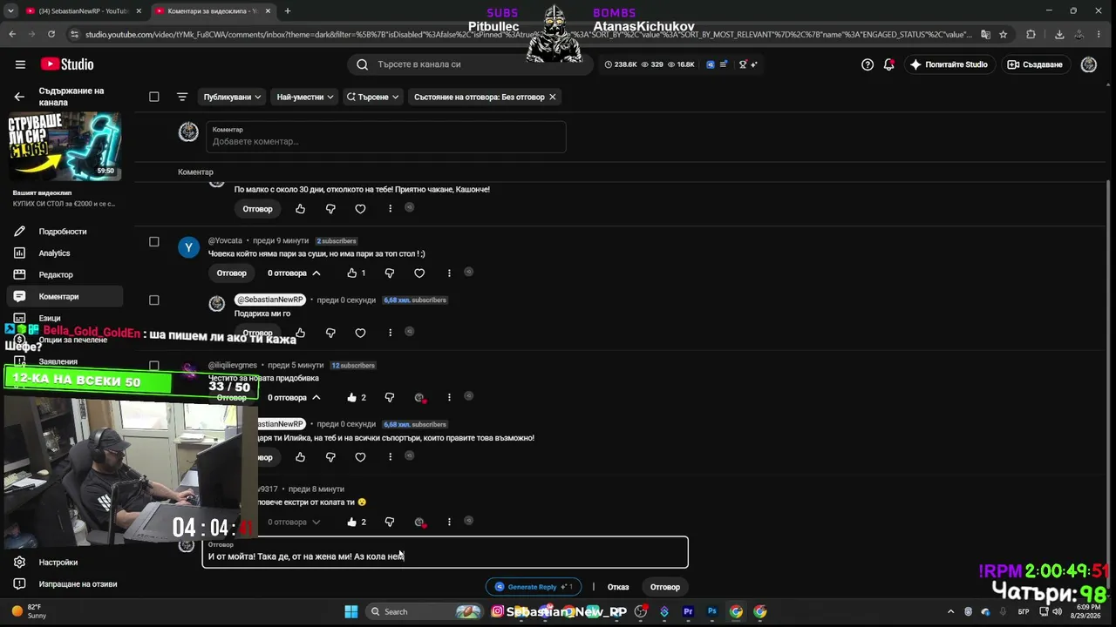Select the @Yovcata comment checkbox
Screen dimensions: 1116x627
coord(154,241)
